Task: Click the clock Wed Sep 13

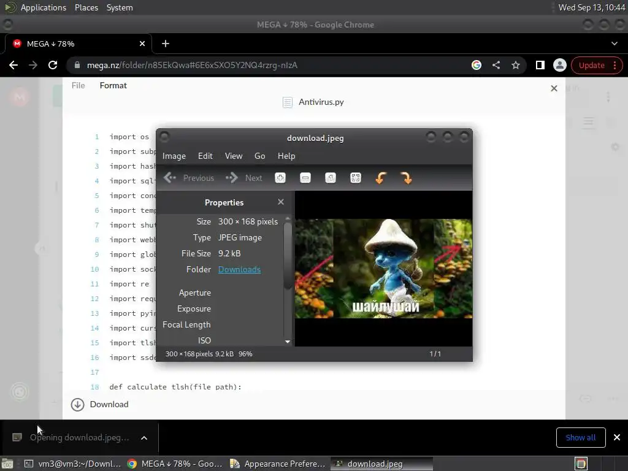Action: click(x=592, y=7)
